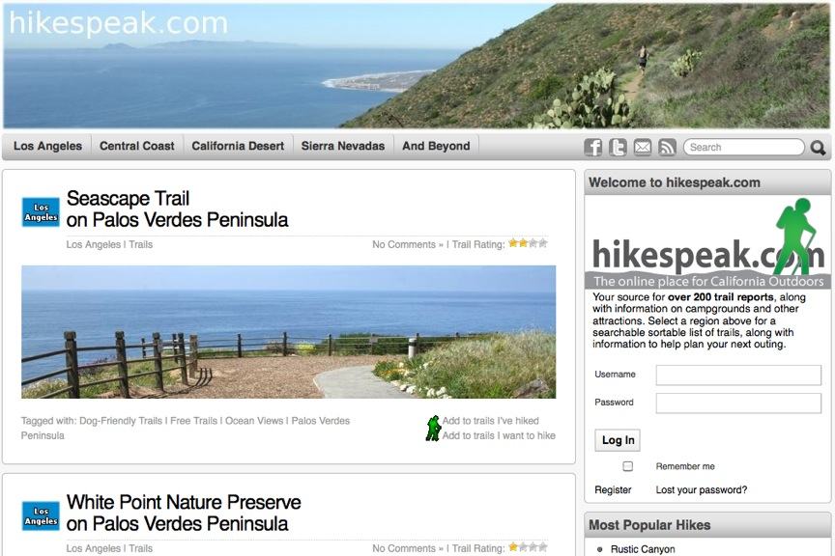Image resolution: width=835 pixels, height=556 pixels.
Task: Click the email envelope icon
Action: 643,147
